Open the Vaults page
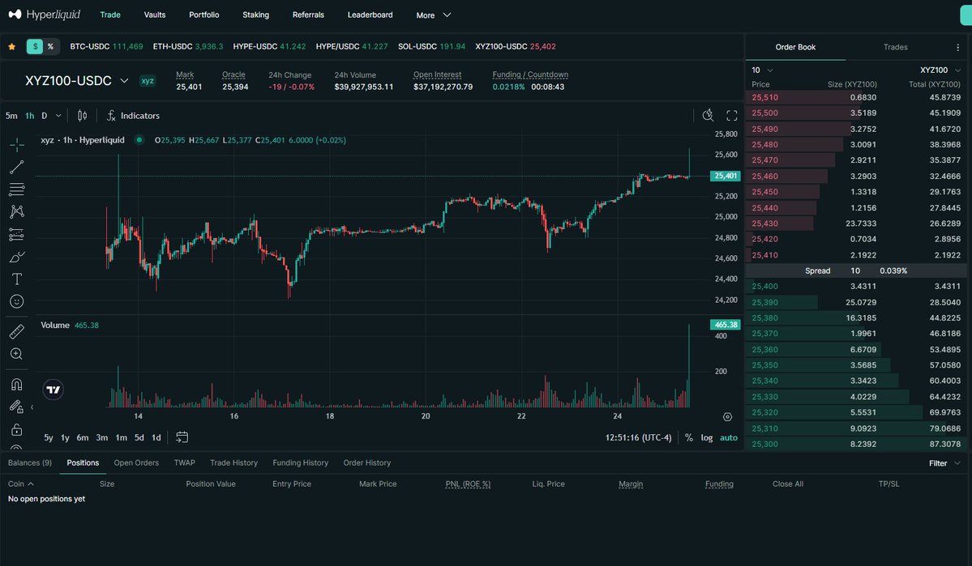Image resolution: width=972 pixels, height=566 pixels. 154,15
